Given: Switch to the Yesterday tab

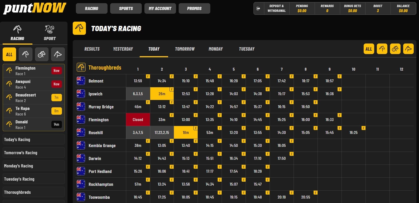Looking at the screenshot, I should (123, 49).
